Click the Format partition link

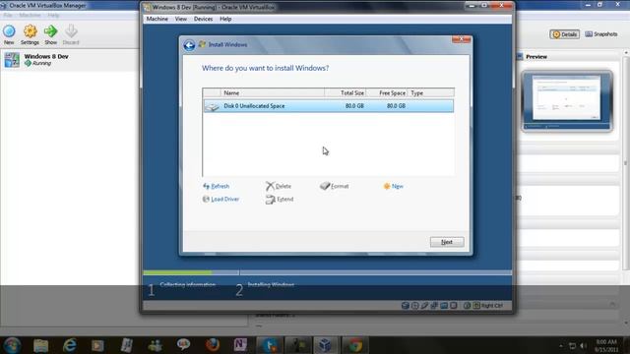click(335, 186)
